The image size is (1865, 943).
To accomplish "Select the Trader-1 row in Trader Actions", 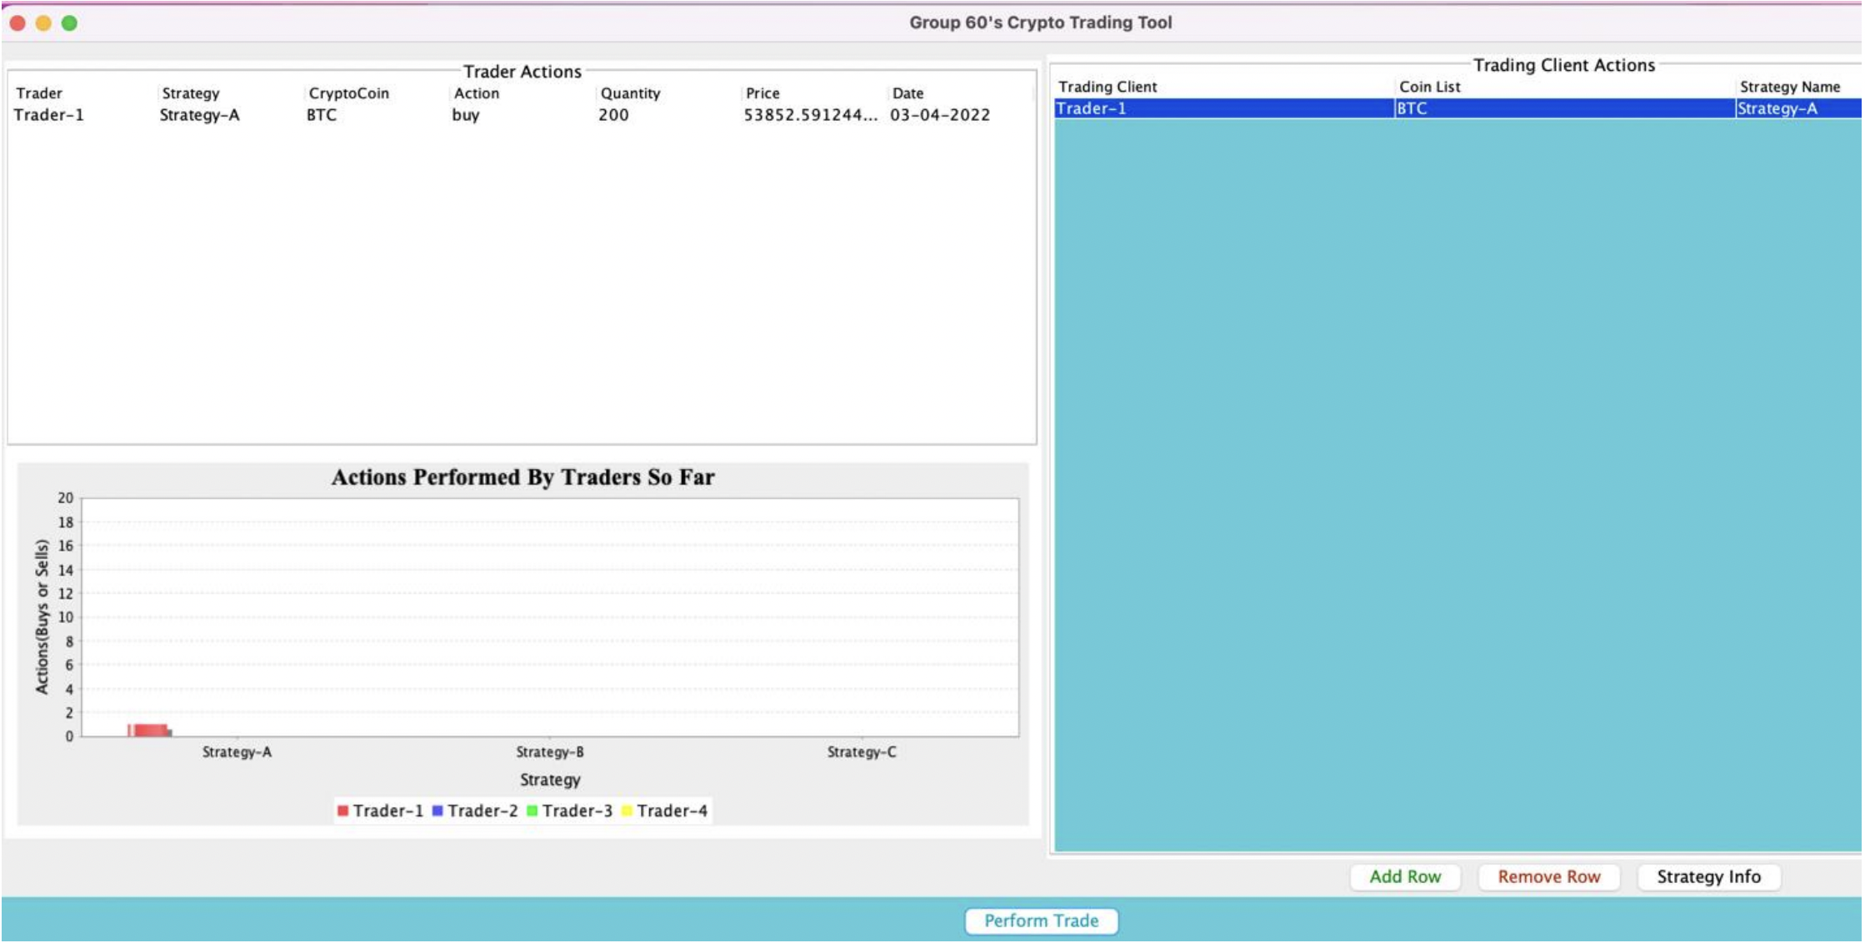I will (x=48, y=115).
